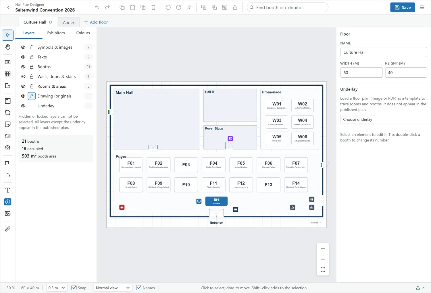Viewport: 431px width, 293px height.
Task: Choose the booth grid tool
Action: pos(8,74)
